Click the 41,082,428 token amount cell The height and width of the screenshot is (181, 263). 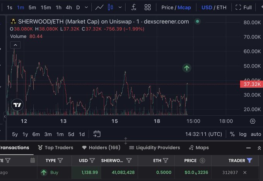(120, 173)
